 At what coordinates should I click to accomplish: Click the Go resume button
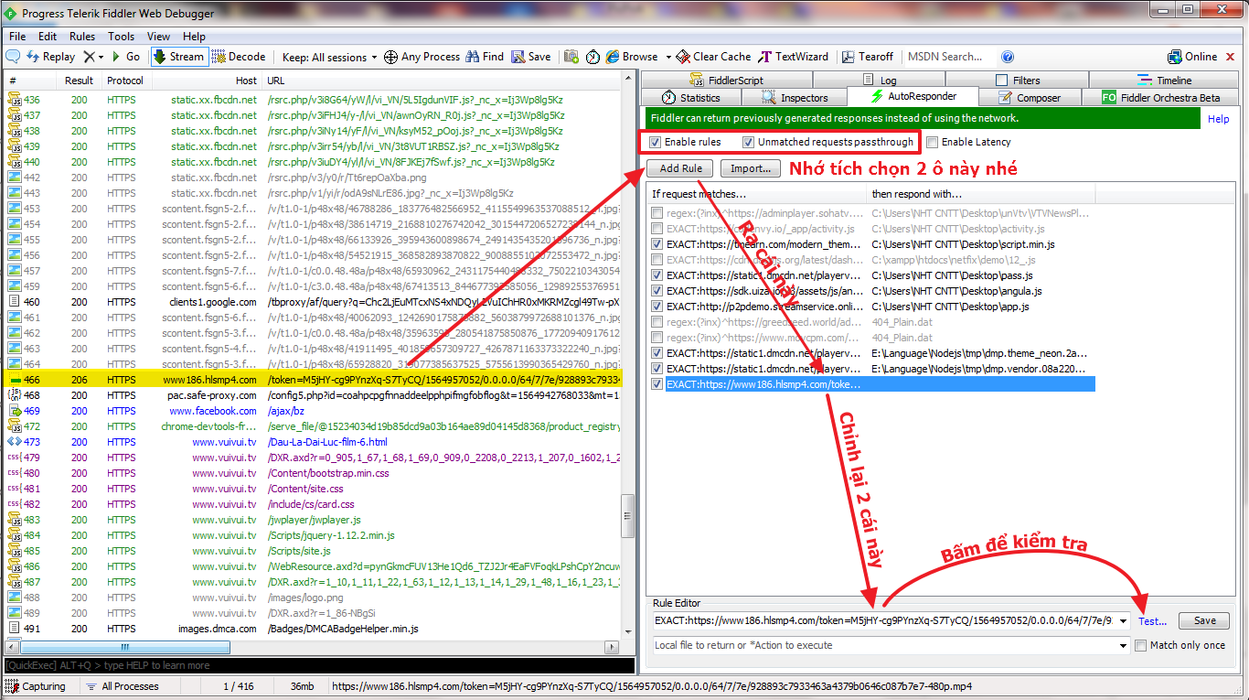click(125, 57)
